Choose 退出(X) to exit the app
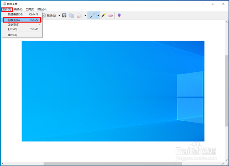Viewport: 229px width, 166px height. (22, 35)
